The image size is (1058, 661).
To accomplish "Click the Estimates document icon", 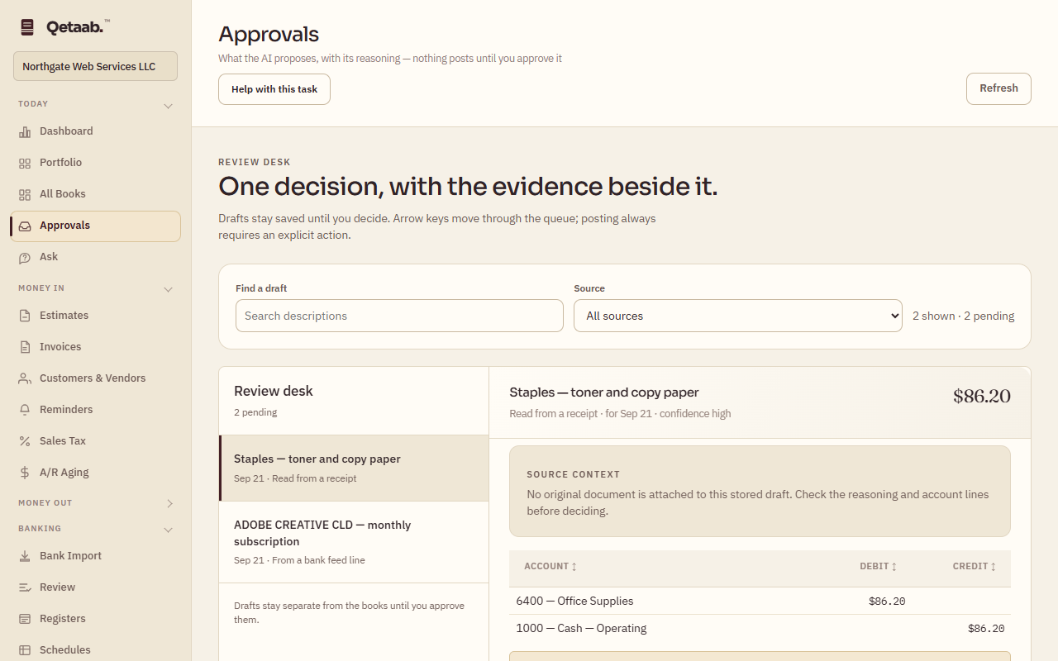I will 25,316.
